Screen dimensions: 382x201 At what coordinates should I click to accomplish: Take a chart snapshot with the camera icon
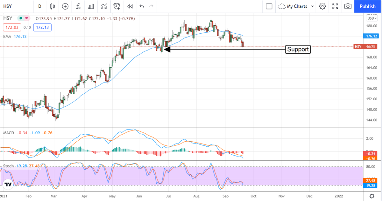pyautogui.click(x=348, y=6)
